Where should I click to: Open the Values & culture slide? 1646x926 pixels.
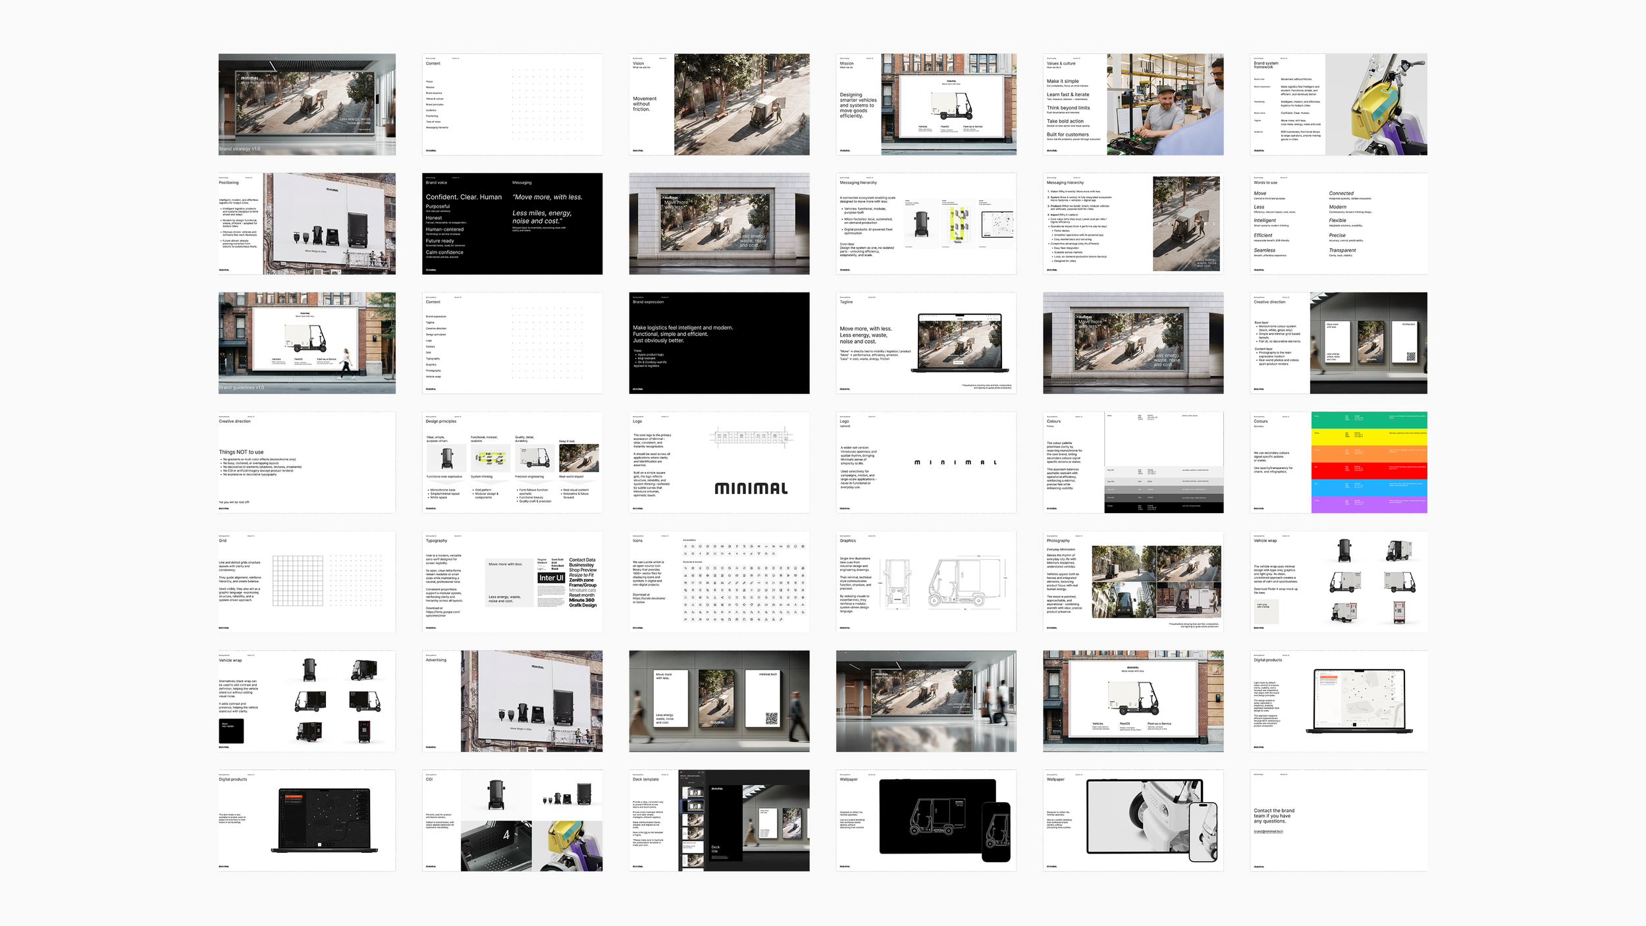click(x=1133, y=104)
